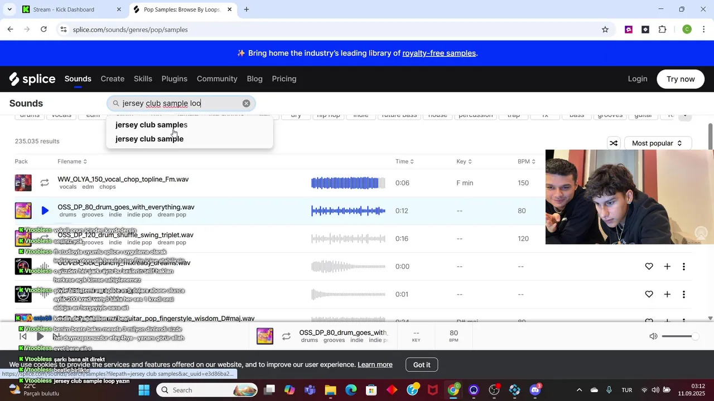Open Microsoft Teams from taskbar
The width and height of the screenshot is (714, 401).
click(x=310, y=390)
